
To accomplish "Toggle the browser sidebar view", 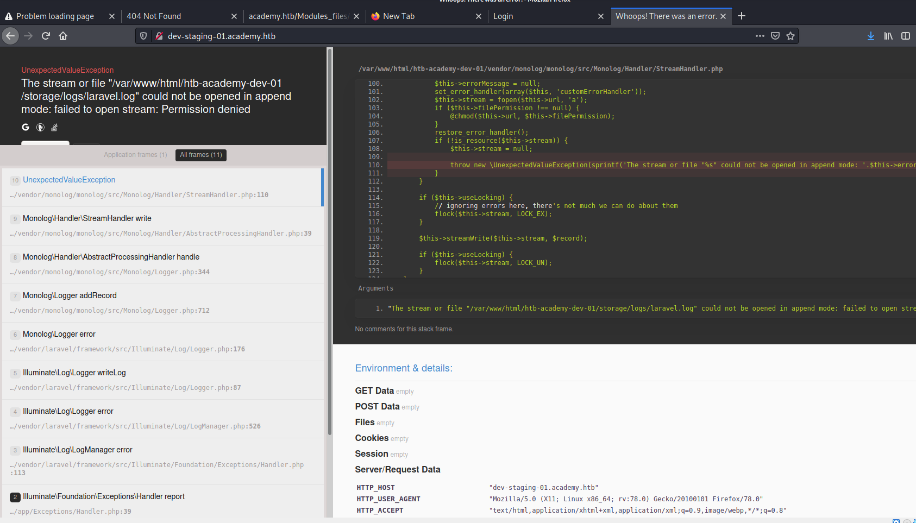I will [x=906, y=36].
